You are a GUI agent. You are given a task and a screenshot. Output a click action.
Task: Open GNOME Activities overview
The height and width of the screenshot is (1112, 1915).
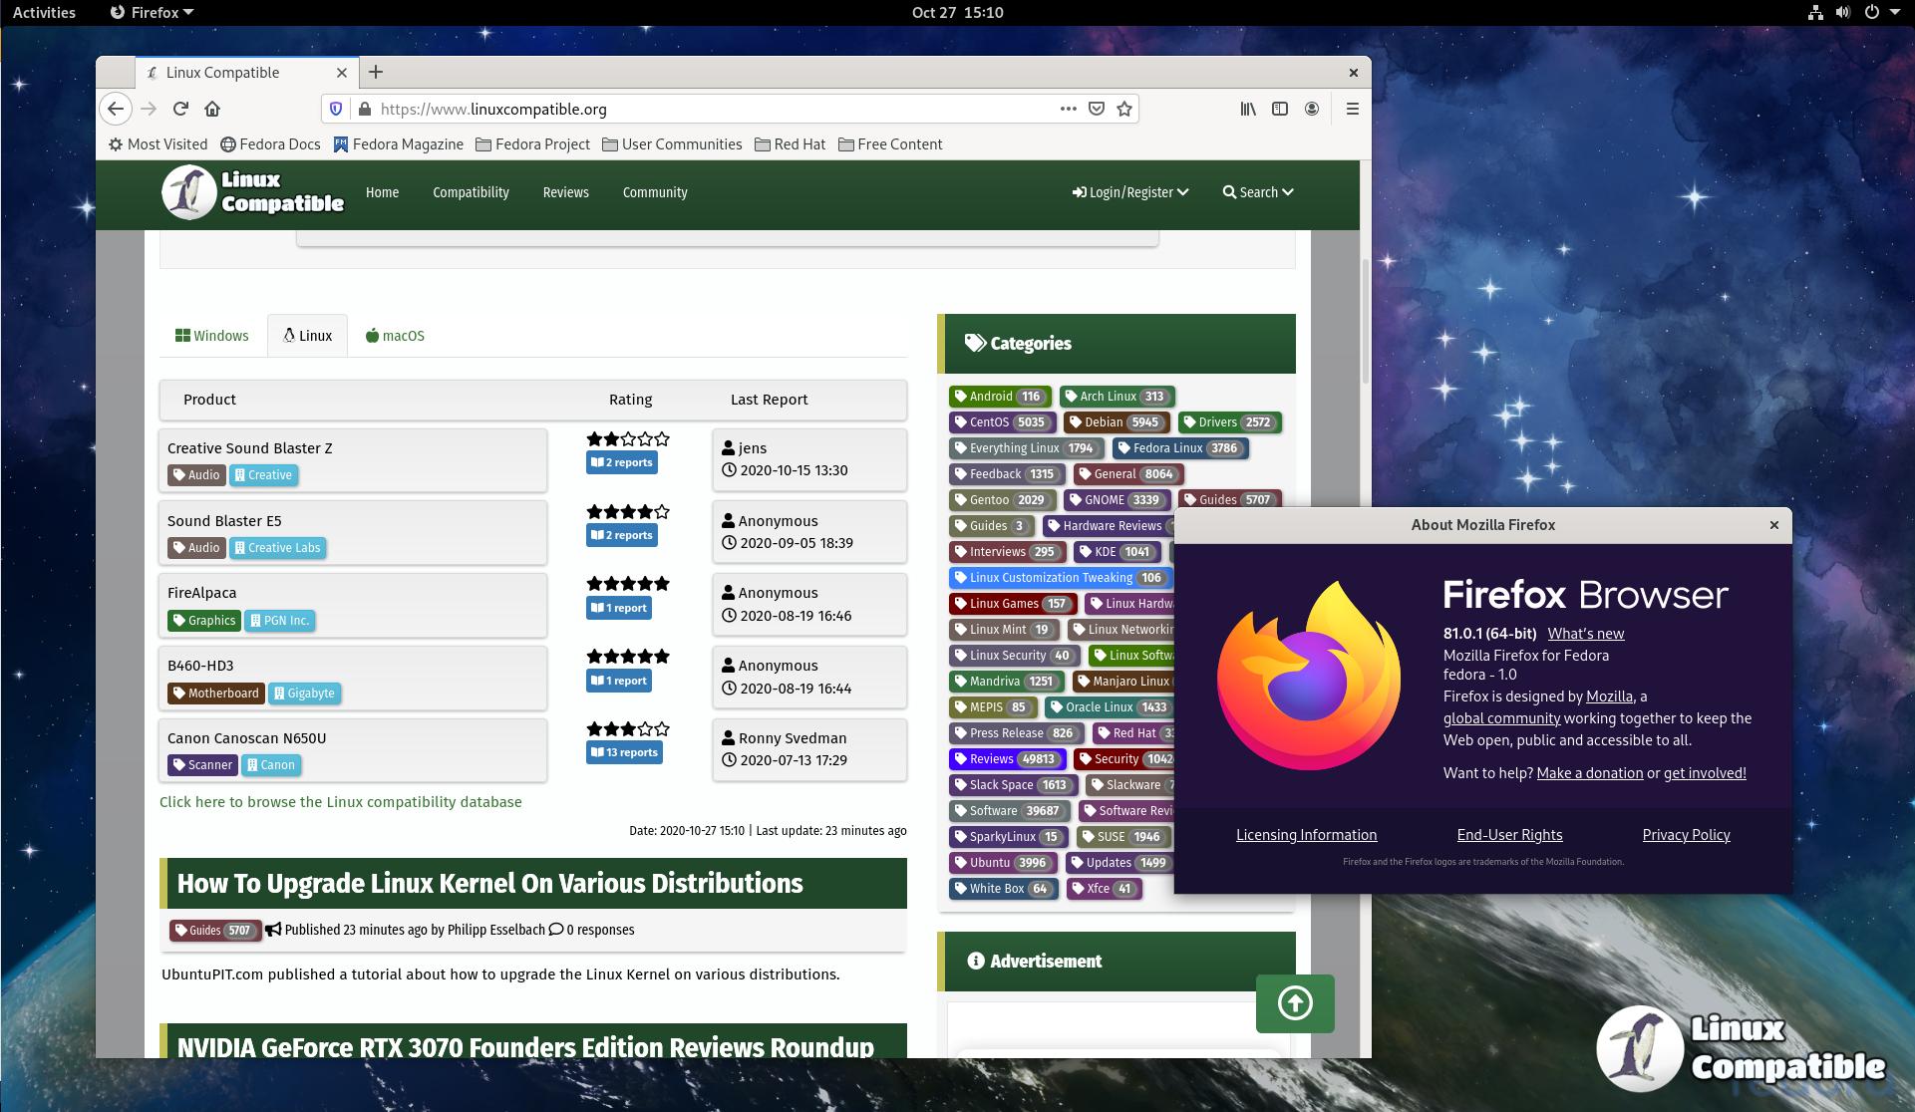coord(44,12)
